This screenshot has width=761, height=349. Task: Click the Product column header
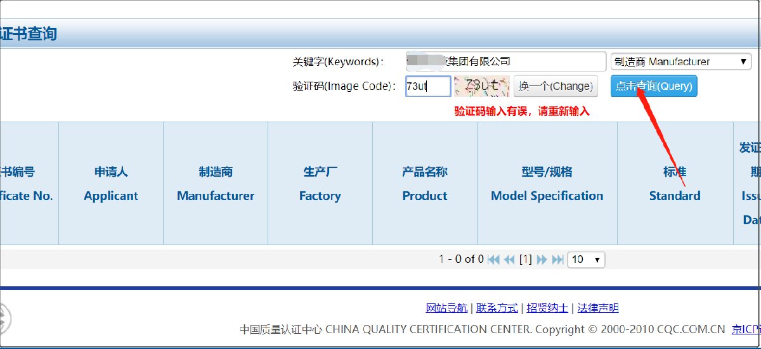tap(425, 184)
